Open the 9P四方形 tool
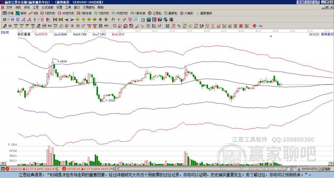The height and width of the screenshot is (178, 334). click(x=66, y=13)
